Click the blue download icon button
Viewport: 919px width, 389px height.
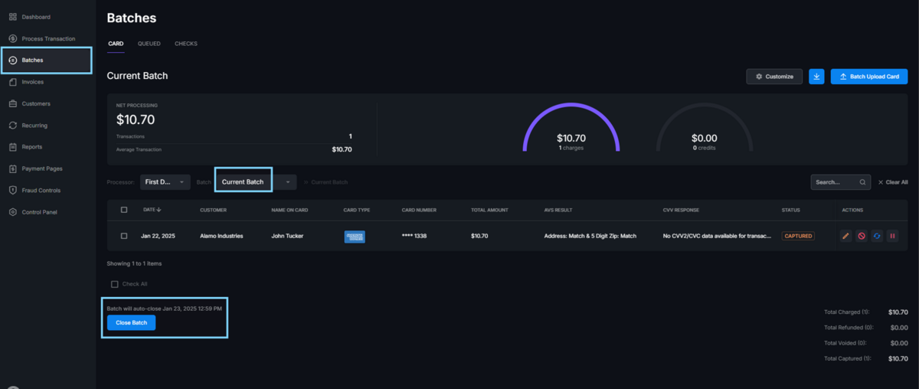pos(817,77)
